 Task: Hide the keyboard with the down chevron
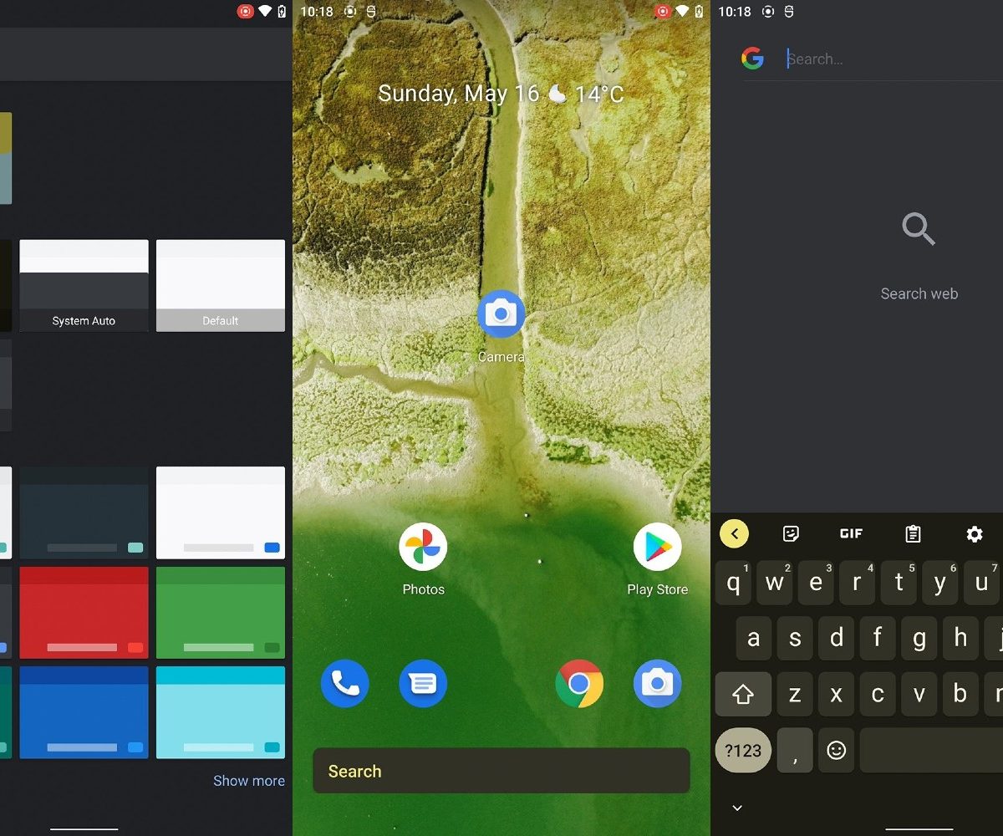pos(737,808)
